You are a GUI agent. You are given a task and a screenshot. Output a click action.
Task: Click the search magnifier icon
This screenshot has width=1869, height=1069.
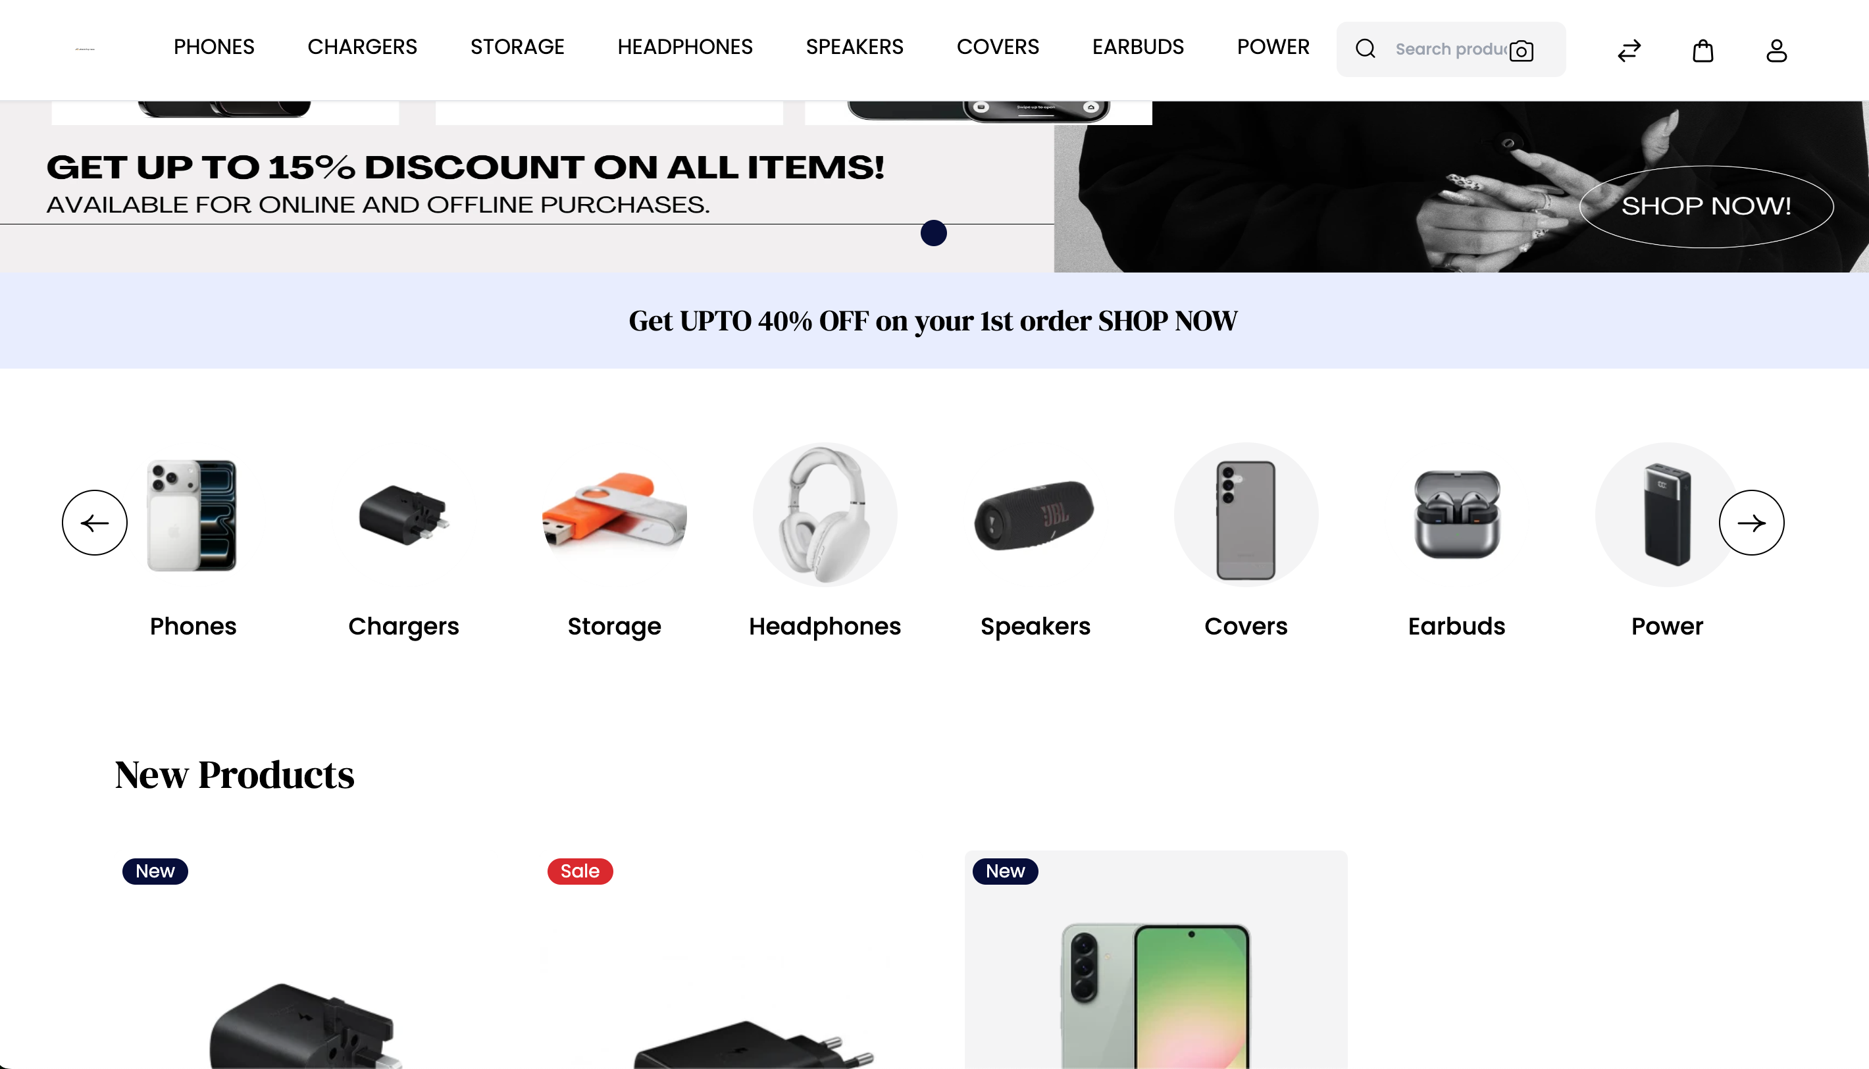click(x=1365, y=49)
